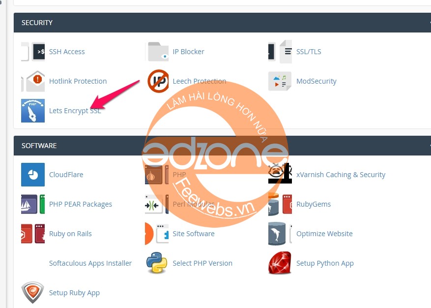Screen dimensions: 431x308
Task: Click the red ruby gem icon
Action: click(x=280, y=263)
